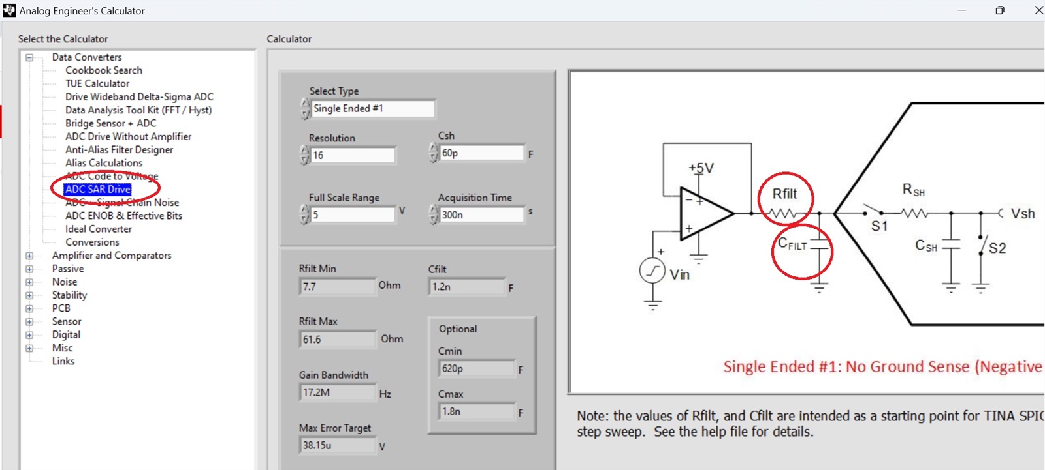The image size is (1045, 470).
Task: Click the Csh input field showing 60p
Action: (482, 153)
